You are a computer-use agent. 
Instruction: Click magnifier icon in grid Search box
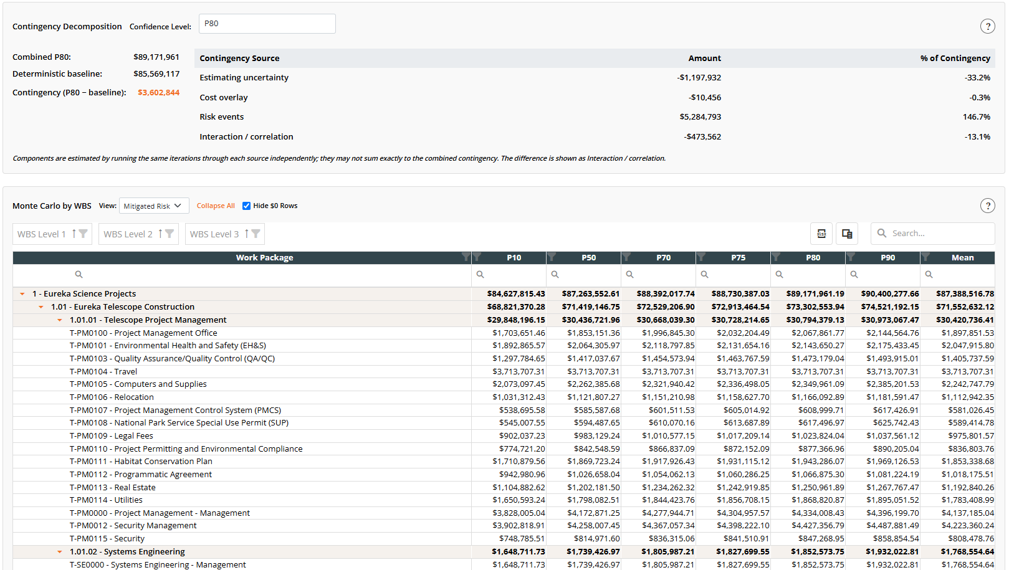coord(882,233)
